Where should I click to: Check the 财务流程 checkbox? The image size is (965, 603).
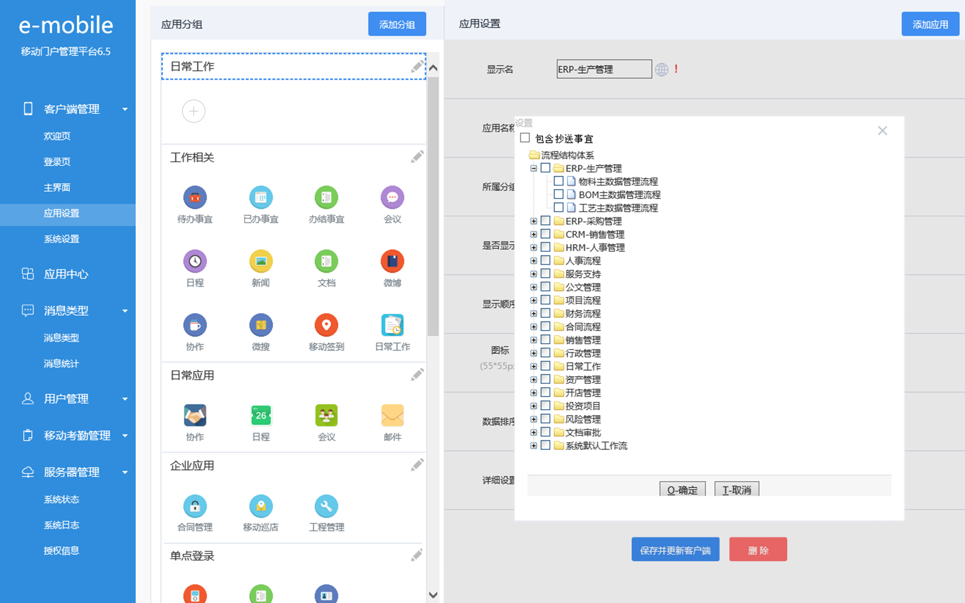pyautogui.click(x=545, y=313)
